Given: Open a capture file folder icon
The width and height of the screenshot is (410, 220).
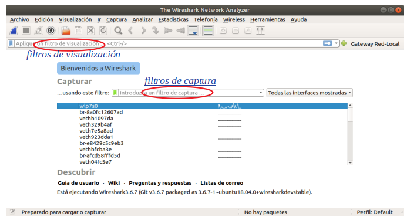Looking at the screenshot, I should pos(66,31).
